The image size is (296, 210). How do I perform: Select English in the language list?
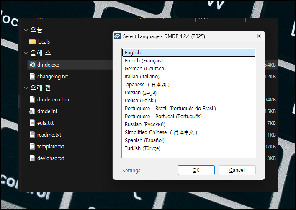pos(189,52)
